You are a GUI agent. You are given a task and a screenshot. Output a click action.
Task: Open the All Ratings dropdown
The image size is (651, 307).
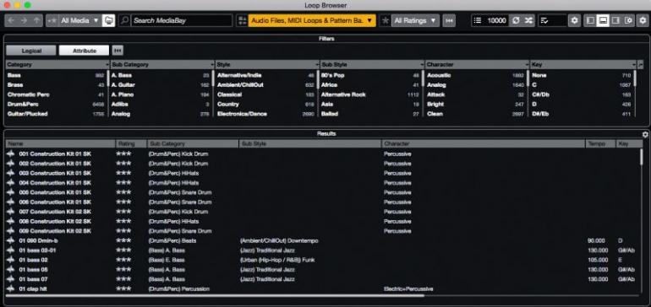(x=415, y=20)
